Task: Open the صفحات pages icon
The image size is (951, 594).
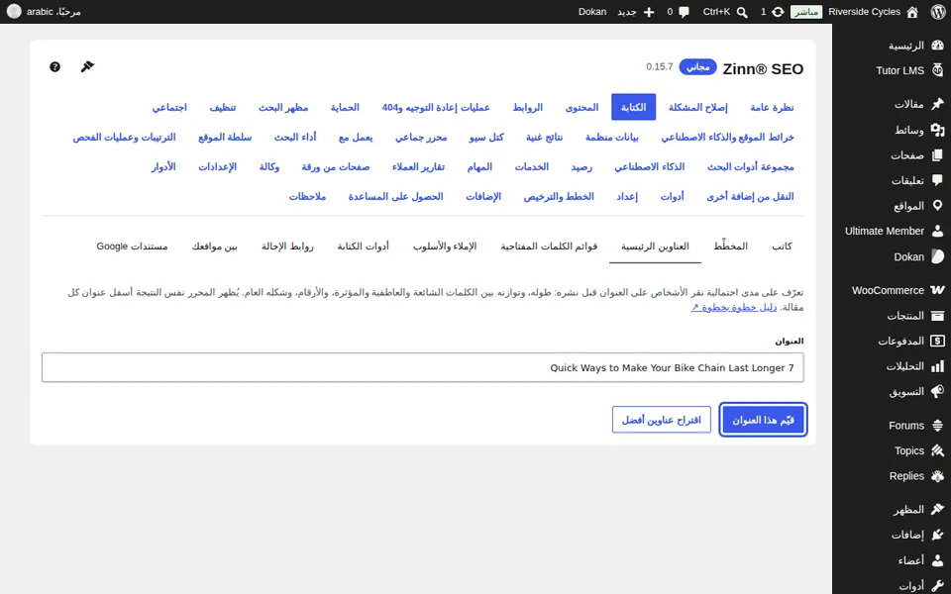Action: tap(938, 154)
